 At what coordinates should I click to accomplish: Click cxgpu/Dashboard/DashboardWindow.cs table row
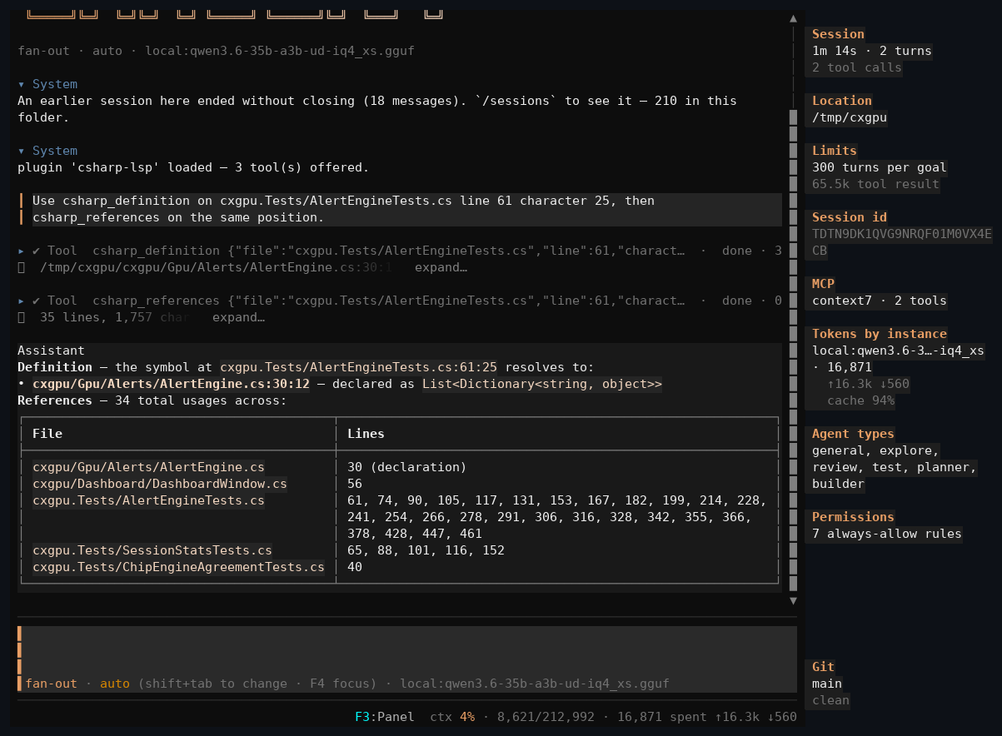point(160,484)
